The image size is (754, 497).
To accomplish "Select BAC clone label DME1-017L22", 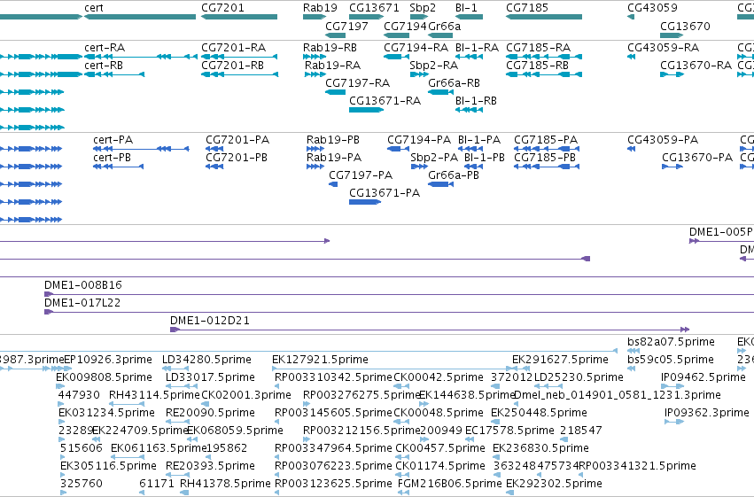I will click(x=82, y=303).
